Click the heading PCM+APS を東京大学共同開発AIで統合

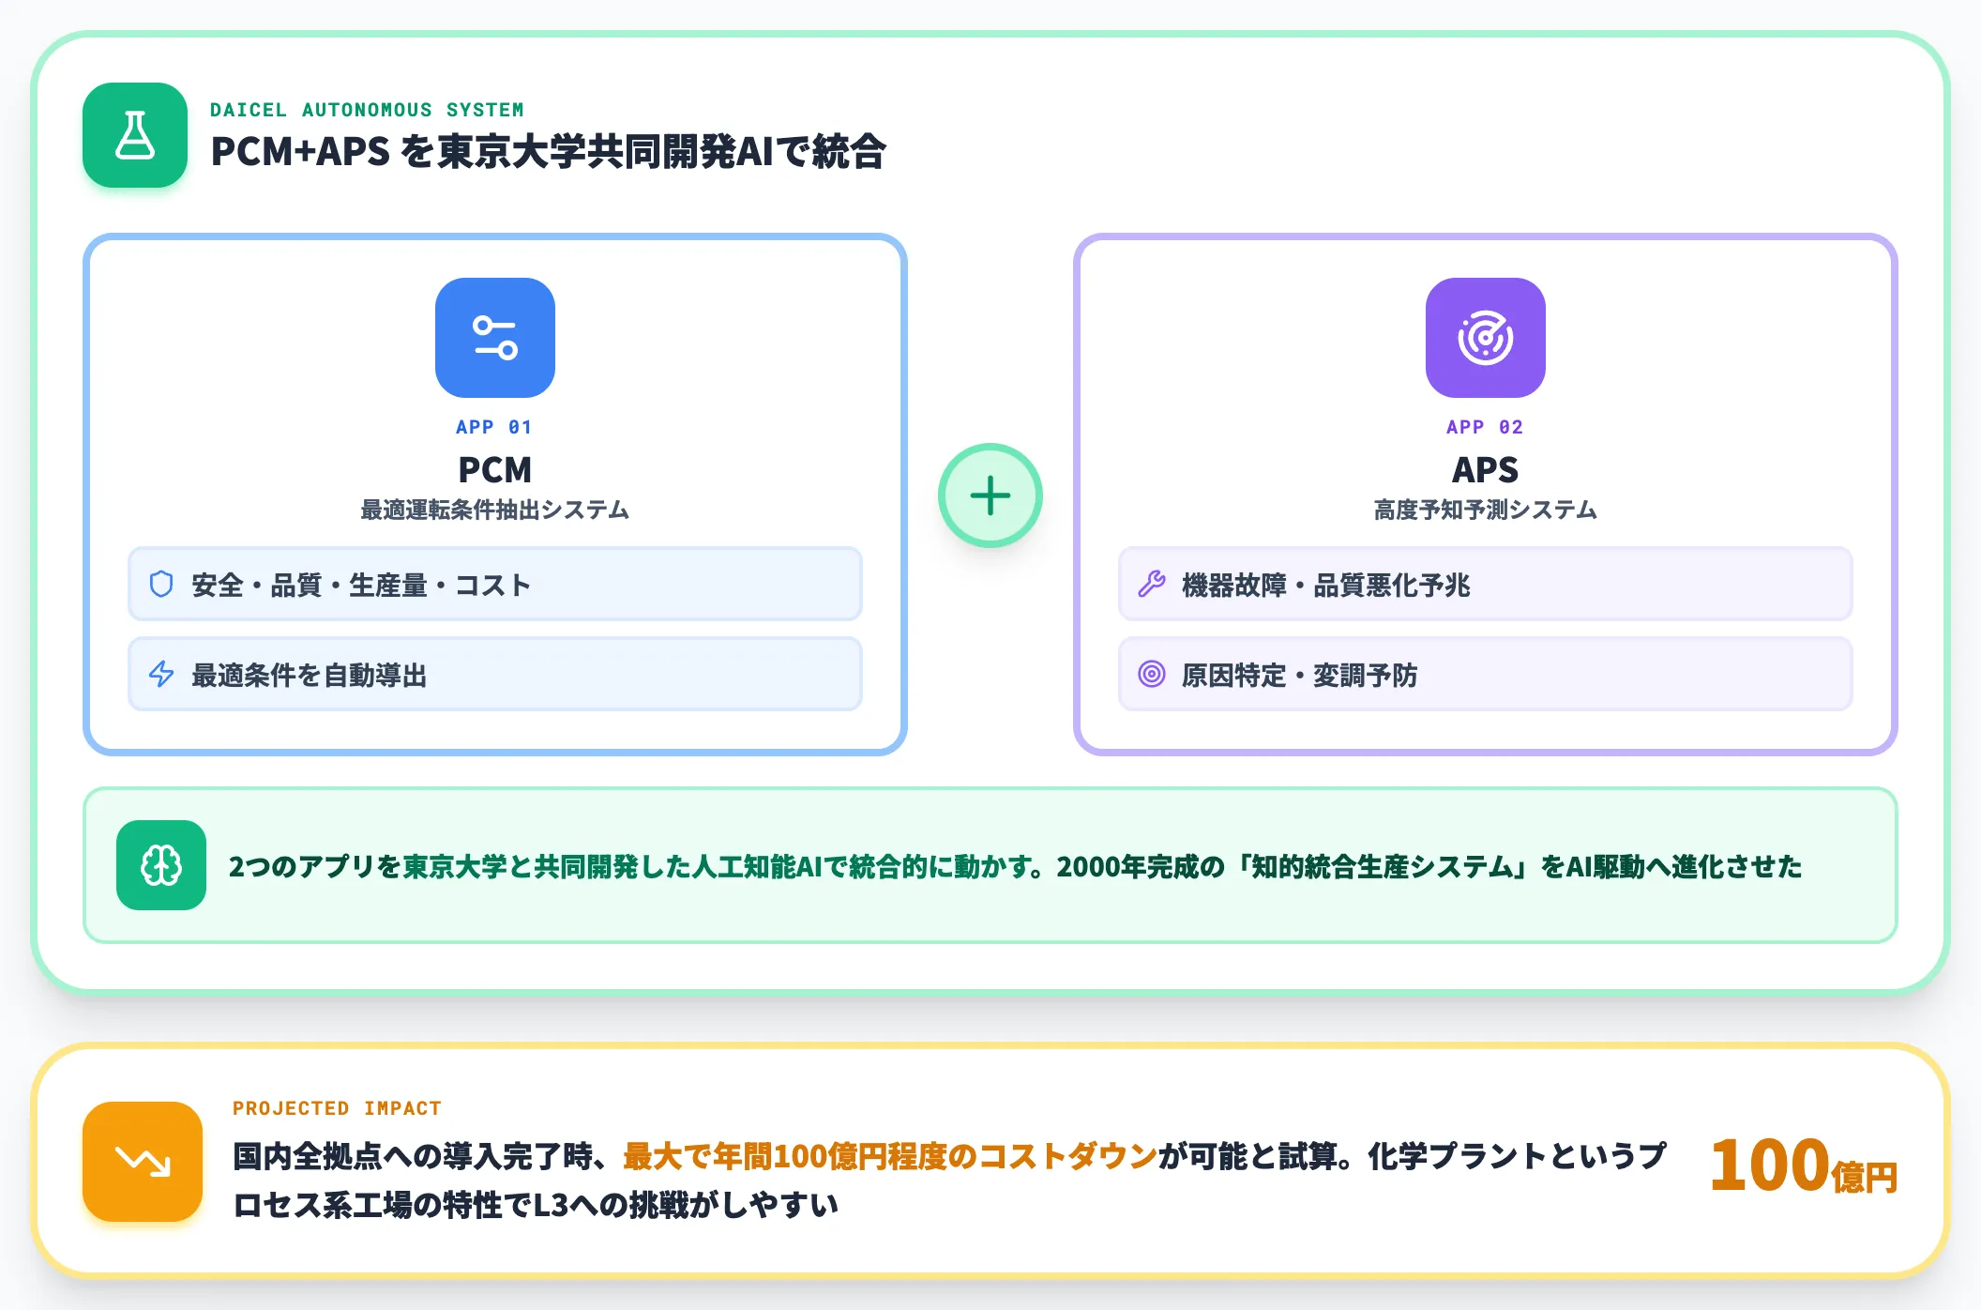point(548,151)
